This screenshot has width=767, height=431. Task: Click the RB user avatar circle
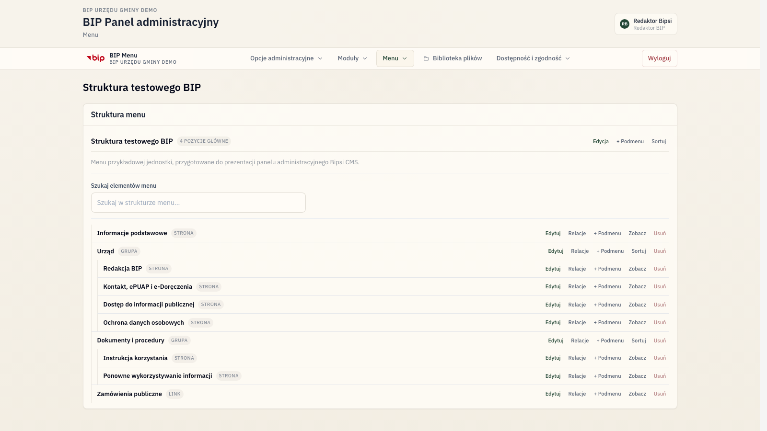click(625, 24)
